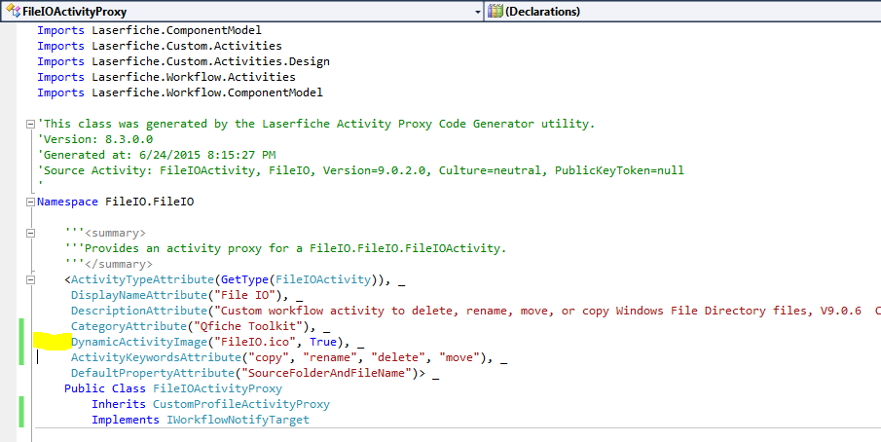Click ActivityTypeAttribute in the code
881x442 pixels.
142,279
